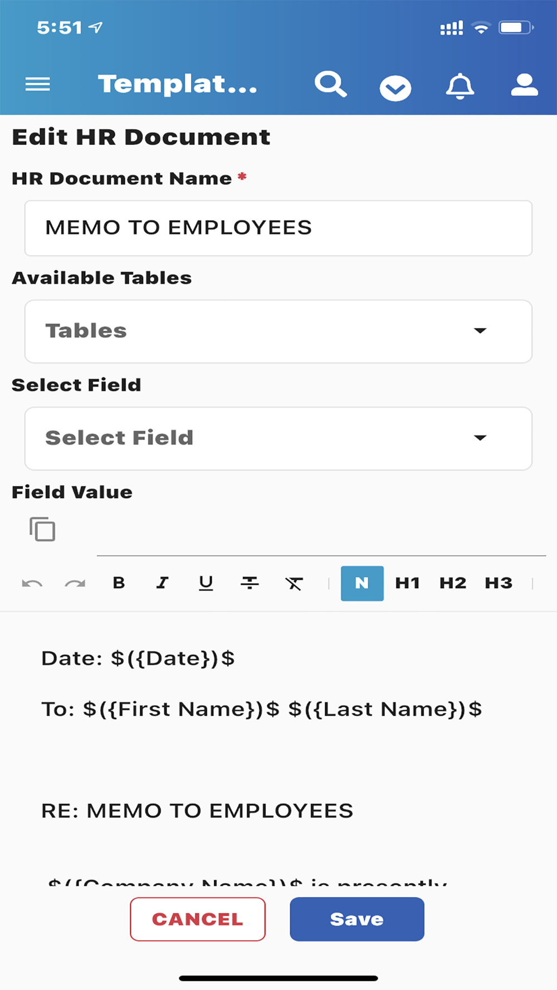Expand the circled chevron-down menu in header
The height and width of the screenshot is (990, 557).
pyautogui.click(x=395, y=88)
